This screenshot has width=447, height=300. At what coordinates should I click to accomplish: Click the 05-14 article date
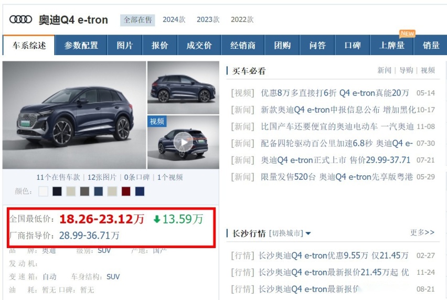pos(425,93)
